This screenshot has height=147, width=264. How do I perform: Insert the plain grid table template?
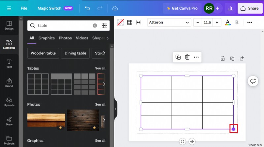(x=38, y=84)
